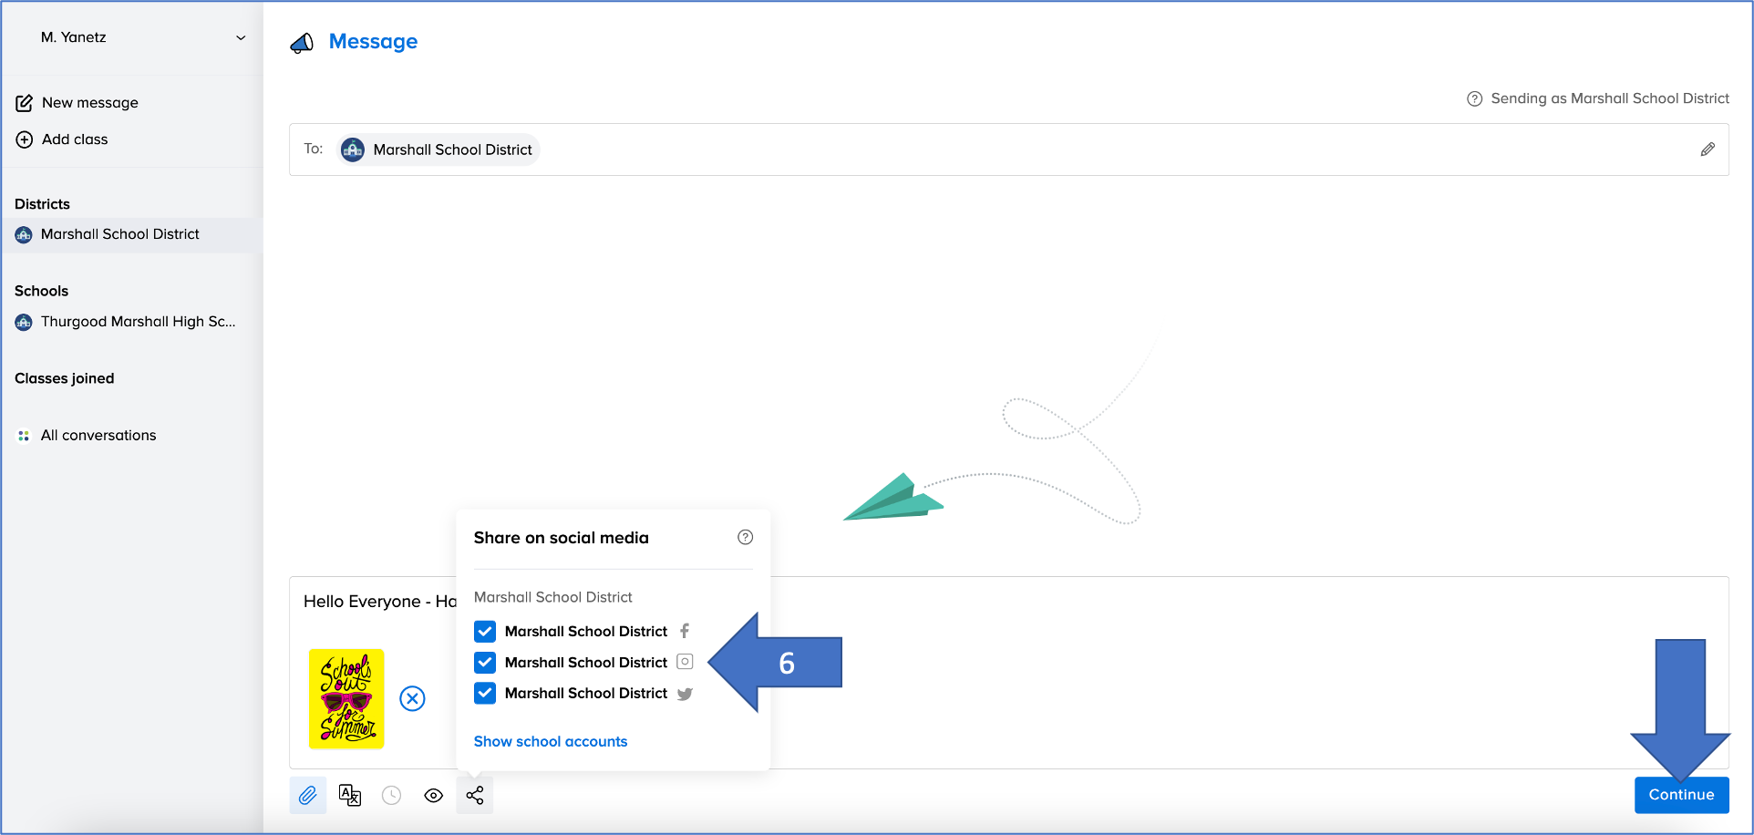The image size is (1754, 835).
Task: Click the pencil edit recipients icon
Action: (1707, 149)
